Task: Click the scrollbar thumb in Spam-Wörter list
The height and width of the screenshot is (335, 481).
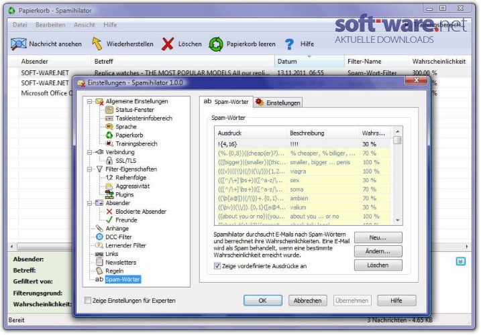Action: [x=398, y=140]
